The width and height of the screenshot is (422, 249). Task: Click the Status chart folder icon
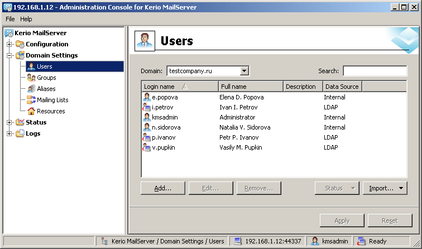pos(20,122)
